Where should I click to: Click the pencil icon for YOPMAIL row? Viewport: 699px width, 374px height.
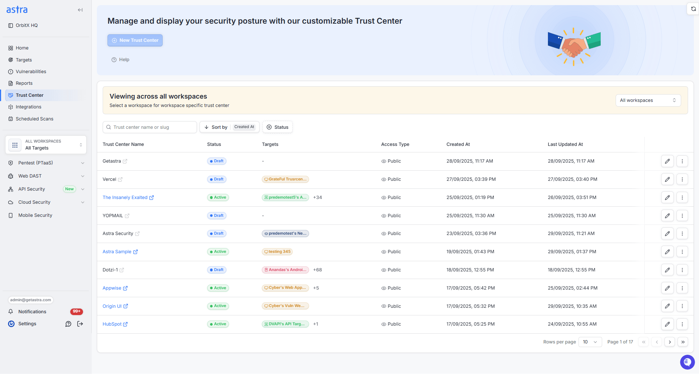click(667, 216)
